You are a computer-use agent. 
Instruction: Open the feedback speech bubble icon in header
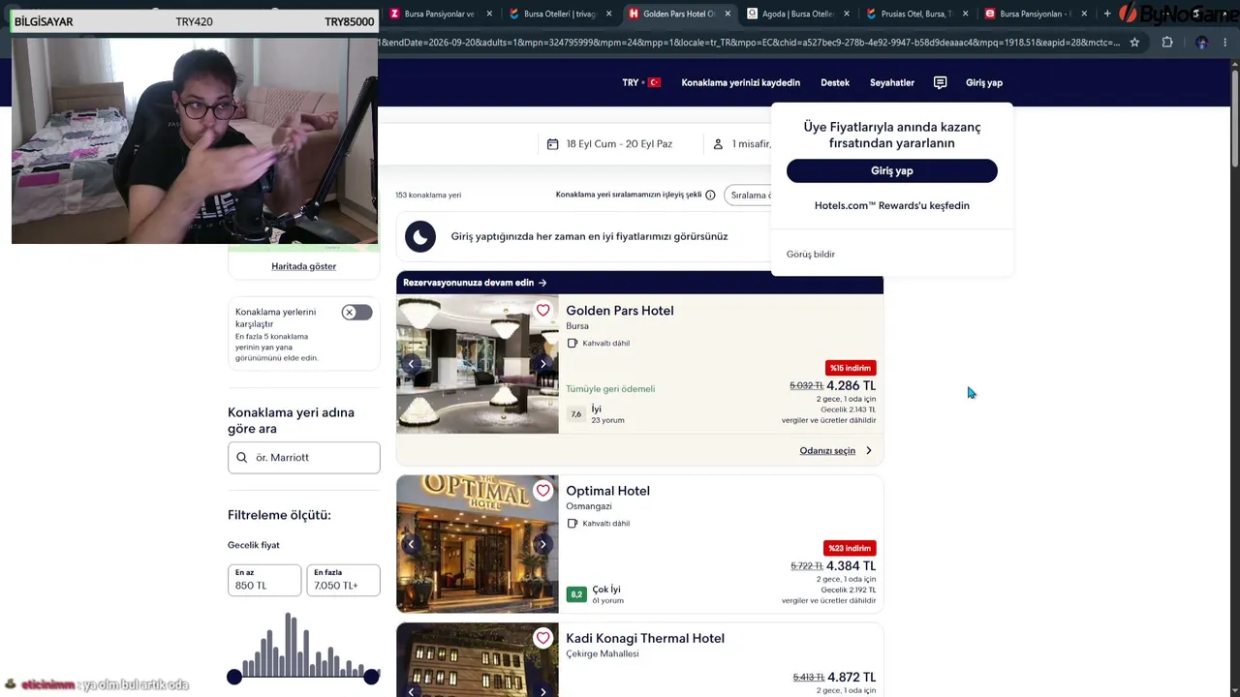click(x=940, y=82)
